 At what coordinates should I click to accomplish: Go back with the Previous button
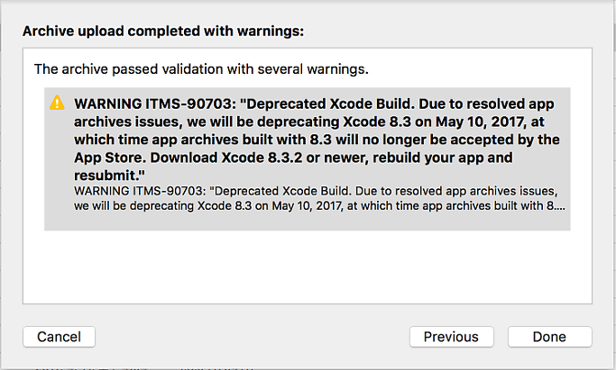point(451,337)
